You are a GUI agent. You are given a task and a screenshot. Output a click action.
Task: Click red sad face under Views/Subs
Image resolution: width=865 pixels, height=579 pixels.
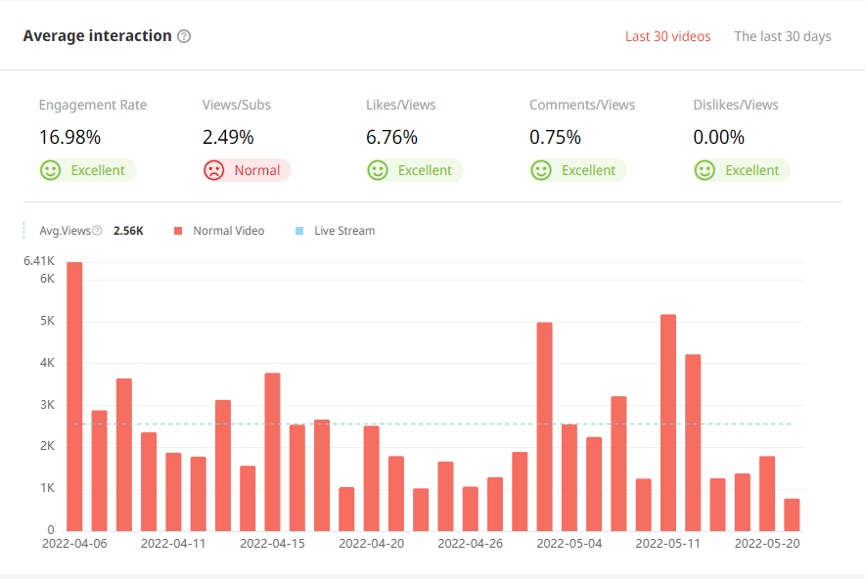tap(213, 170)
